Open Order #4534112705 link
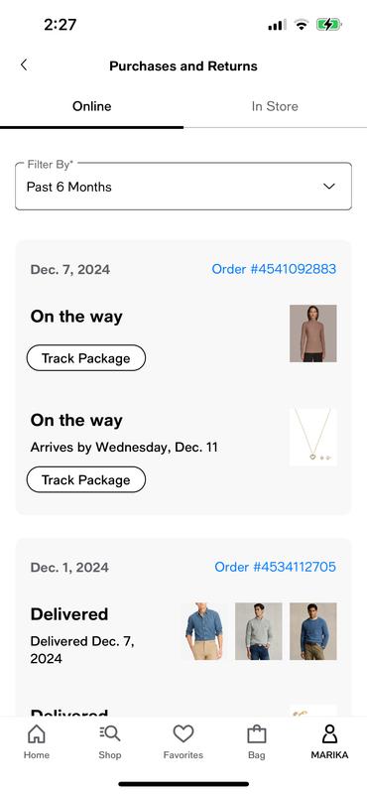Viewport: 367px width, 794px height. (276, 567)
